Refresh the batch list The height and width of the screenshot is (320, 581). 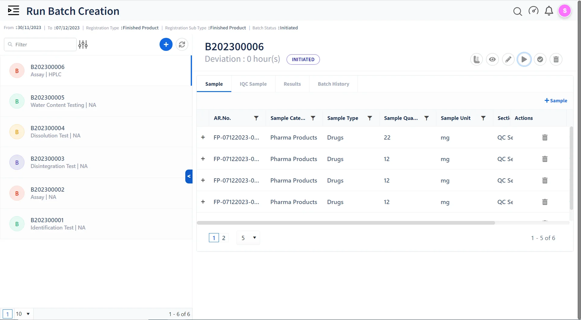(182, 45)
